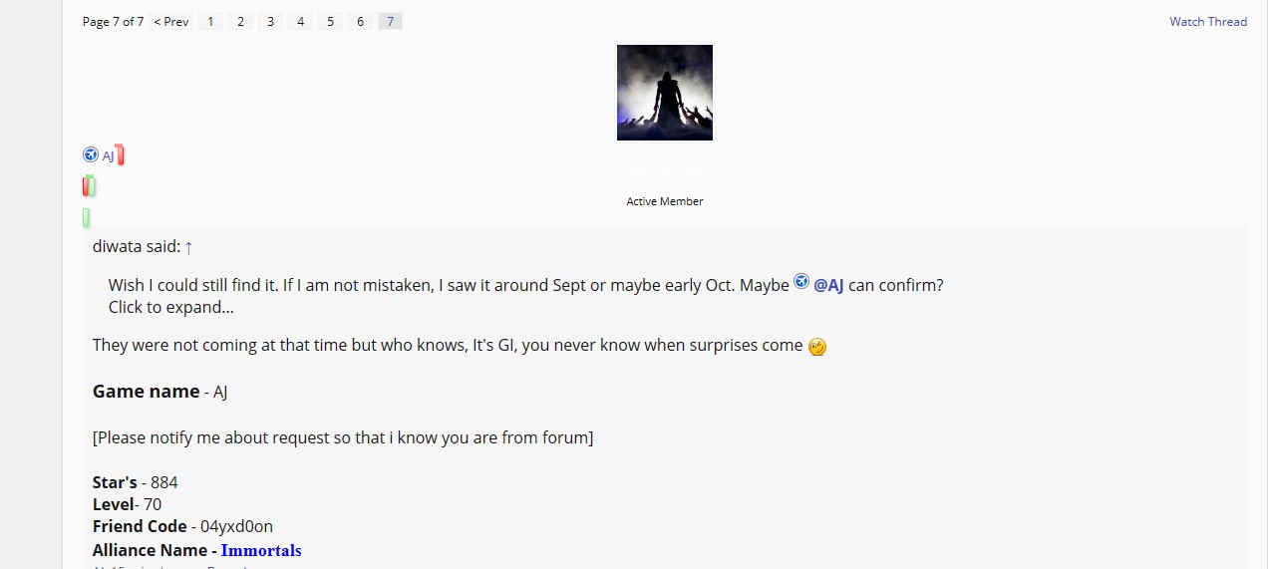
Task: Go back using the Prev page link
Action: click(x=171, y=21)
